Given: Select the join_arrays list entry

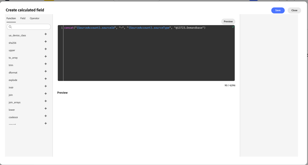Looking at the screenshot, I should tap(14, 103).
